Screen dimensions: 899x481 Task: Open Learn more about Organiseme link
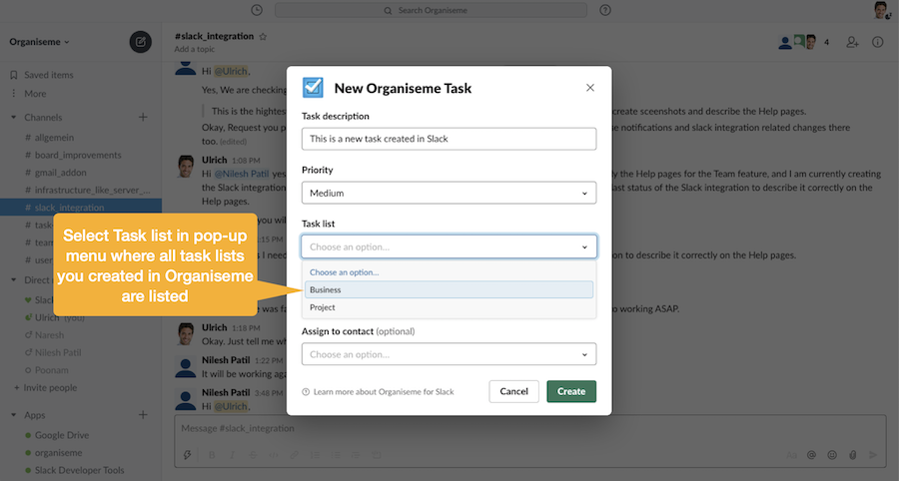[x=383, y=392]
